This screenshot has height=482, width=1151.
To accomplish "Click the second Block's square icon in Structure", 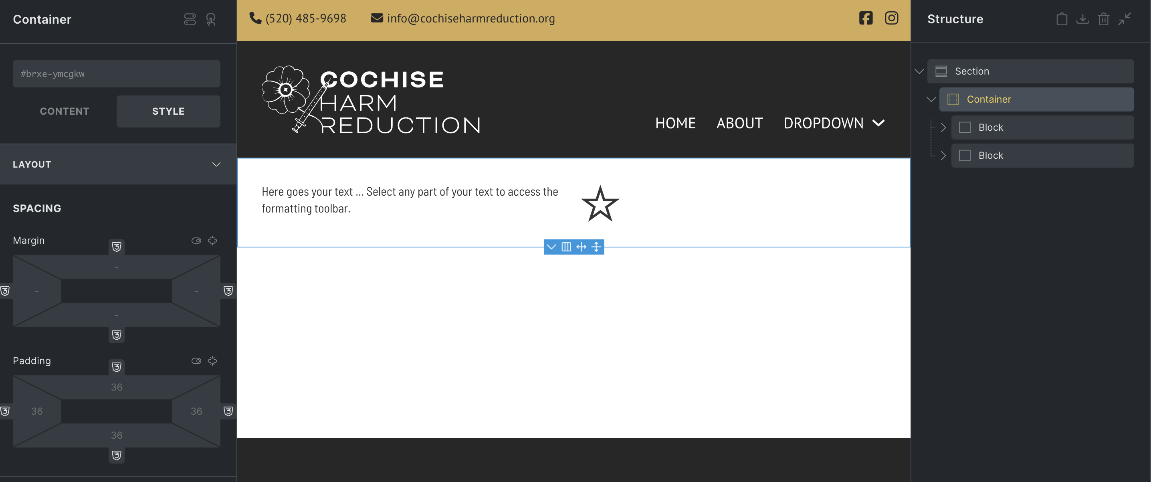I will [x=965, y=156].
